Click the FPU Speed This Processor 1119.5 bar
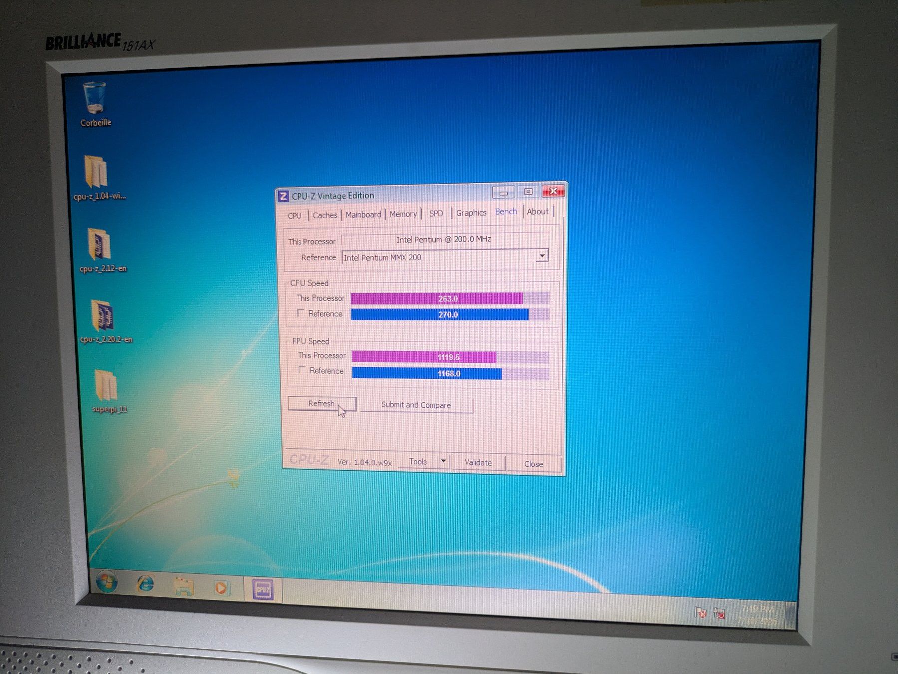The height and width of the screenshot is (674, 898). [x=450, y=357]
